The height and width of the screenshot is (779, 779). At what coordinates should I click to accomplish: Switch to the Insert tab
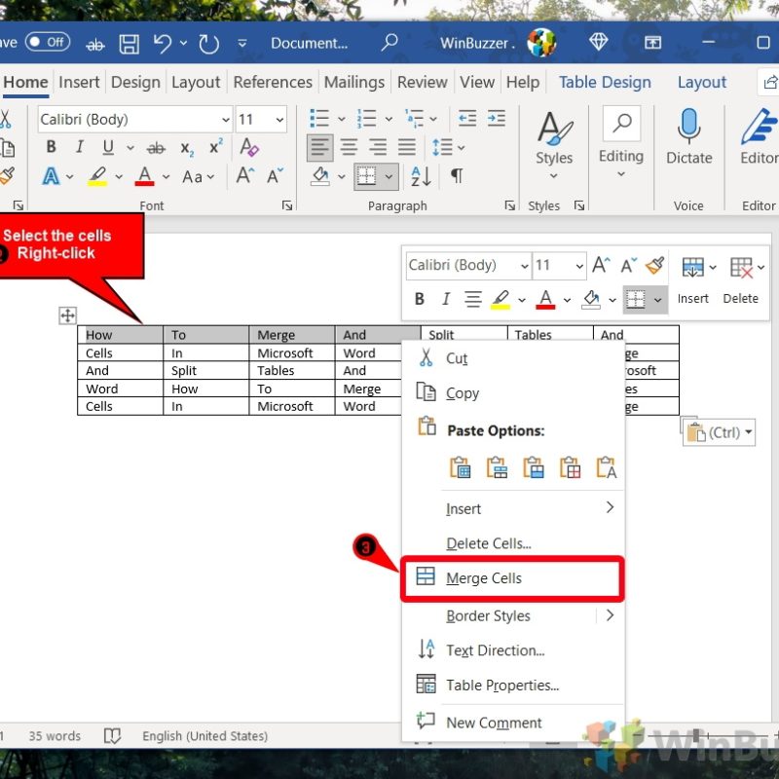click(x=79, y=82)
